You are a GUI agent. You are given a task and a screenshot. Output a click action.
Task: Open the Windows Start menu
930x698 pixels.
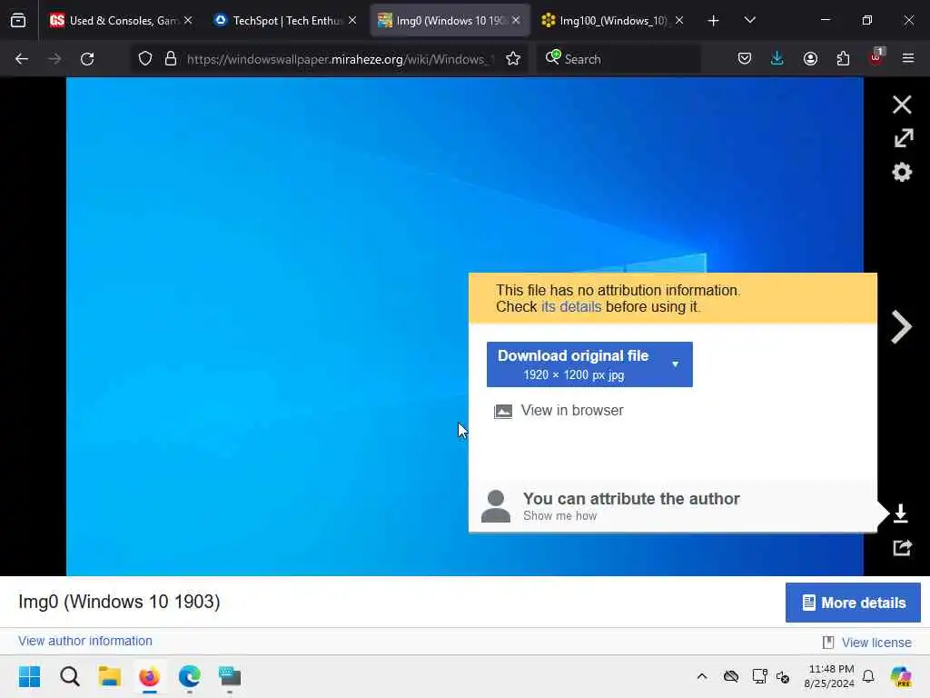tap(29, 676)
